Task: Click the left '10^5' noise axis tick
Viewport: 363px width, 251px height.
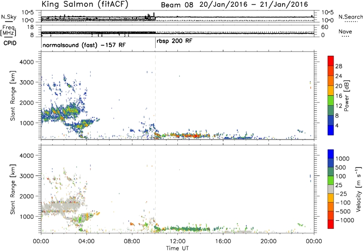Action: [x=28, y=12]
